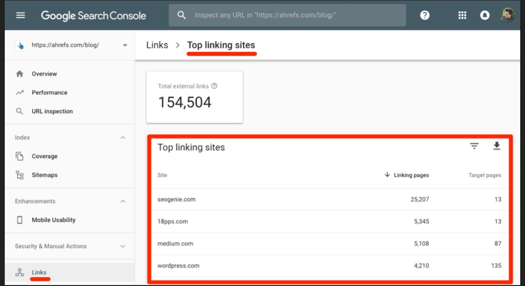Click the Overview home icon
This screenshot has width=525, height=286.
(x=20, y=74)
